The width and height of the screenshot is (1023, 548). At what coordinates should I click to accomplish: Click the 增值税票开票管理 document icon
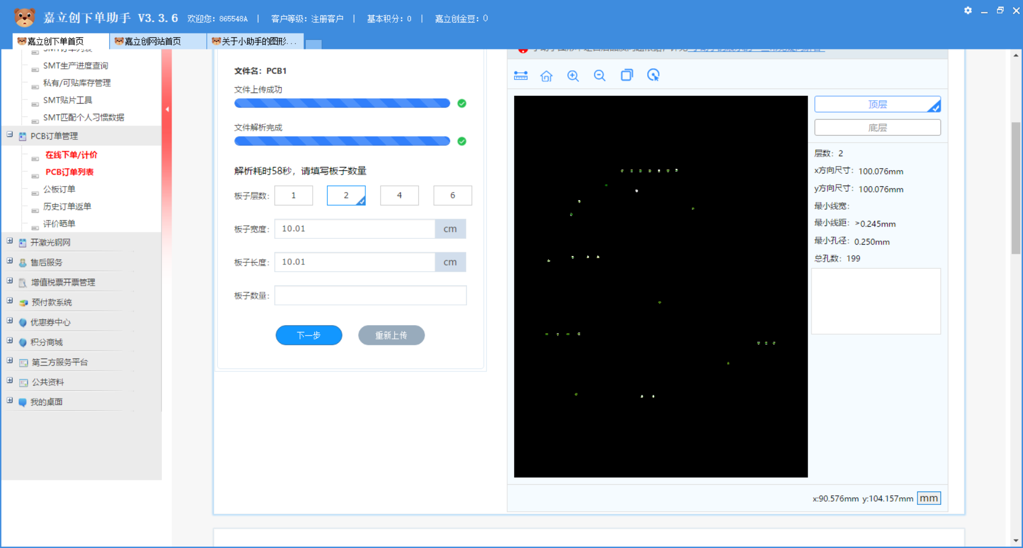(x=22, y=283)
